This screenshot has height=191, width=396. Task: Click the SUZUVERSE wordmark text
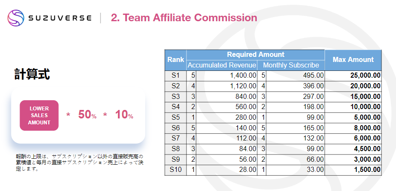tap(60, 18)
